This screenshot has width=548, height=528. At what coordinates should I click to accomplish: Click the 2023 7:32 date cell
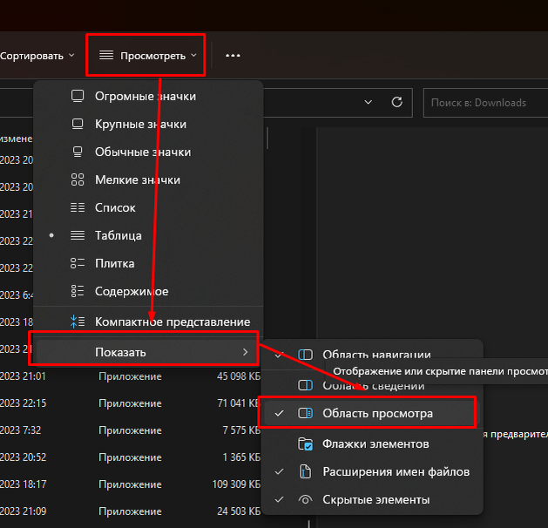tap(21, 430)
